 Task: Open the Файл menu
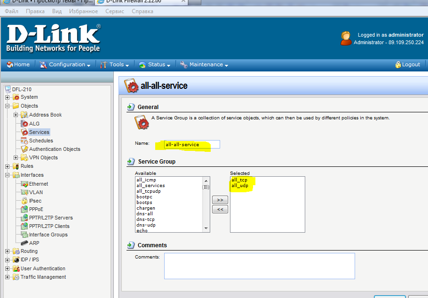pos(11,11)
